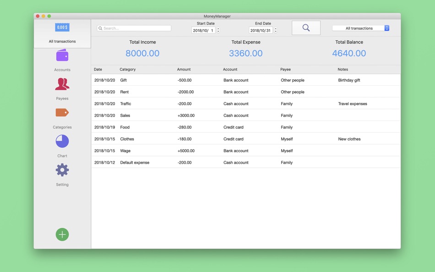Click the -180.00 amount cell
Viewport: 435px width, 272px height.
pos(185,139)
